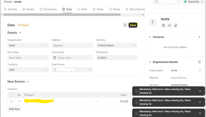Switch to the Activity tab
Image resolution: width=206 pixels, height=117 pixels.
[x=10, y=9]
